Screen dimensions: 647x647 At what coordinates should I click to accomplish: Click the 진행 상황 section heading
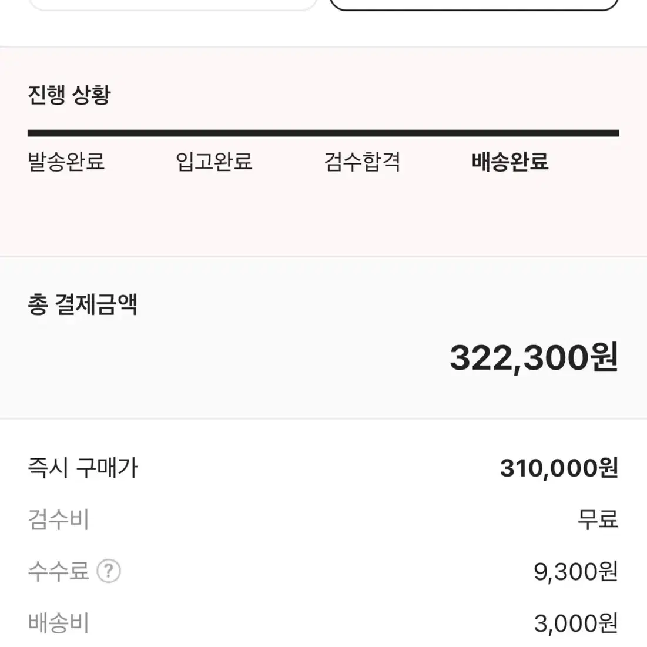69,95
